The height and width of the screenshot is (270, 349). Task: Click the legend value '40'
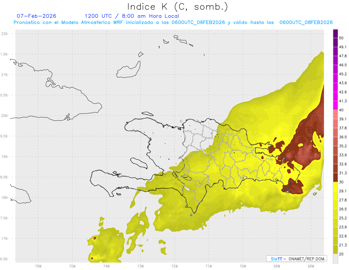point(341,110)
